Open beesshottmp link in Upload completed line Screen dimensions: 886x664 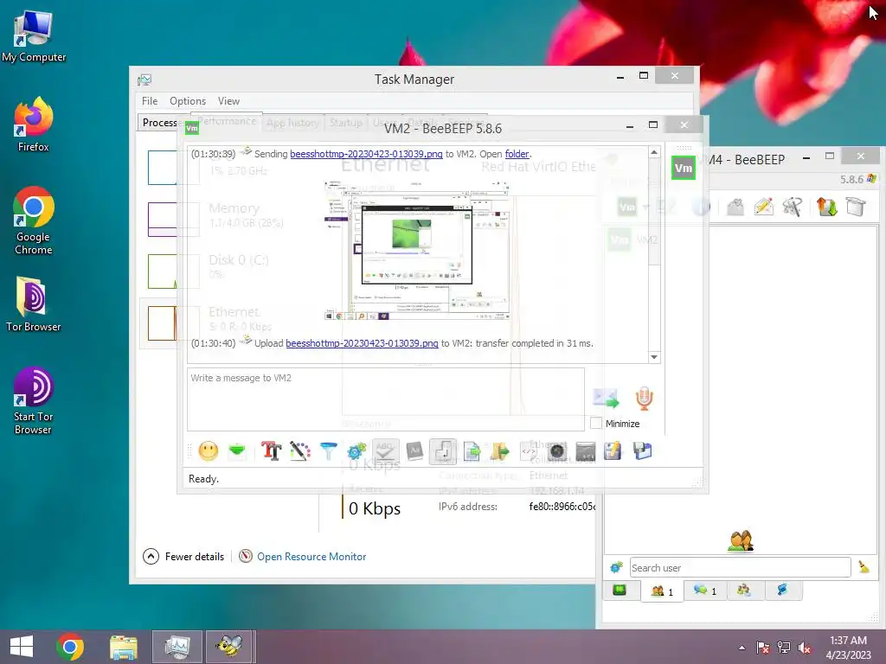coord(362,343)
